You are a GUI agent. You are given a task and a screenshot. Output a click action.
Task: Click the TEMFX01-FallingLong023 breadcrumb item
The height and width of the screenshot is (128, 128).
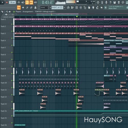point(45,12)
